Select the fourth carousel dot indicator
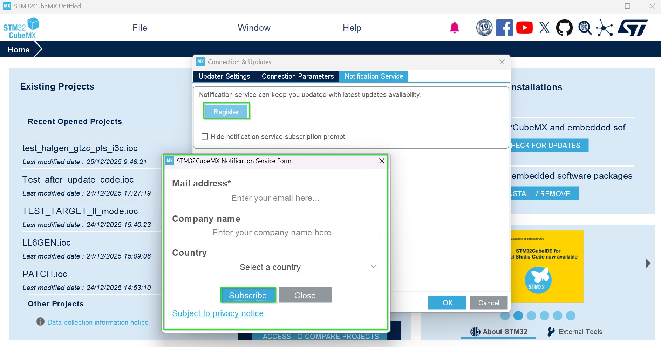Screen dimensions: 661x347 pyautogui.click(x=544, y=316)
